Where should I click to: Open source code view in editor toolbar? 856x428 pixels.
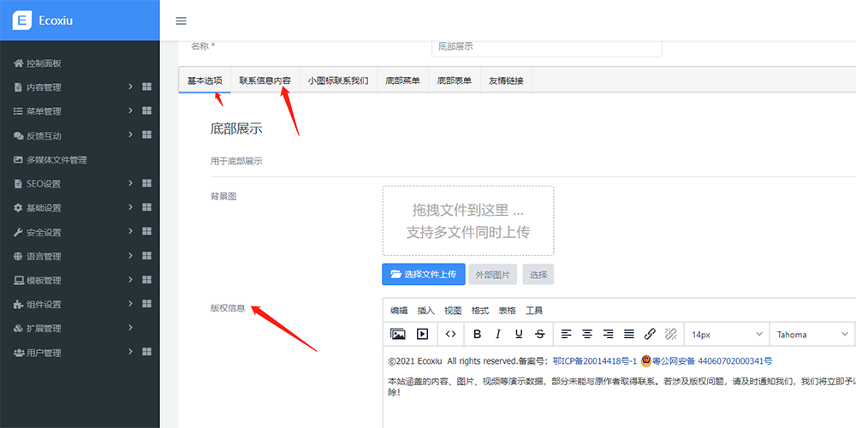(451, 334)
